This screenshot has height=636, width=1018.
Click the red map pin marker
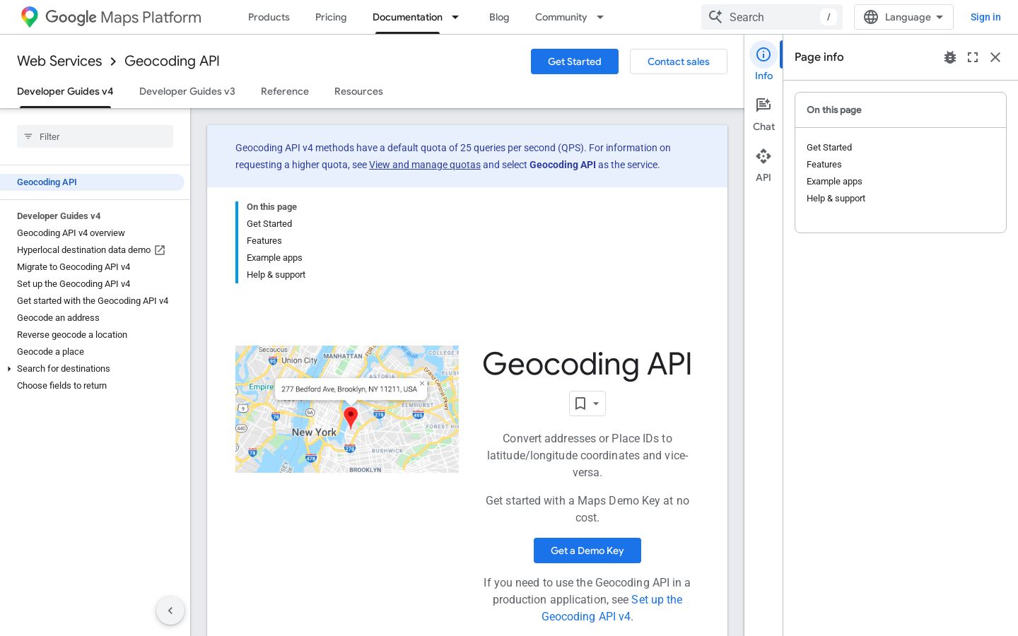pyautogui.click(x=351, y=418)
